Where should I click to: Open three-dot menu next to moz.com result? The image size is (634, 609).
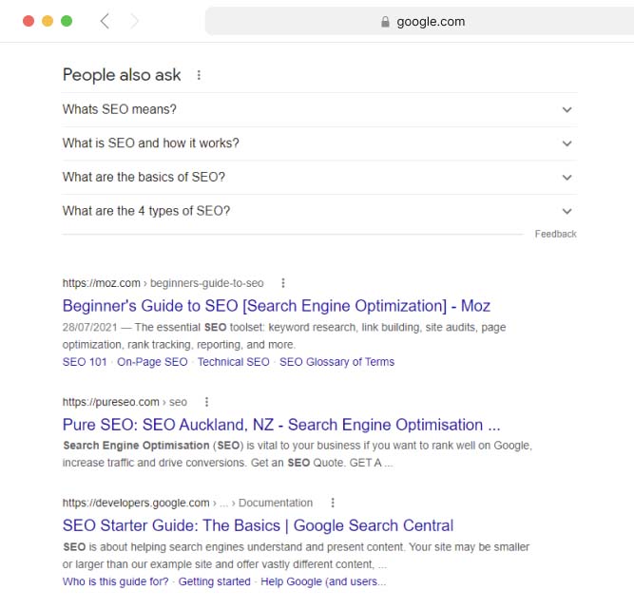283,282
